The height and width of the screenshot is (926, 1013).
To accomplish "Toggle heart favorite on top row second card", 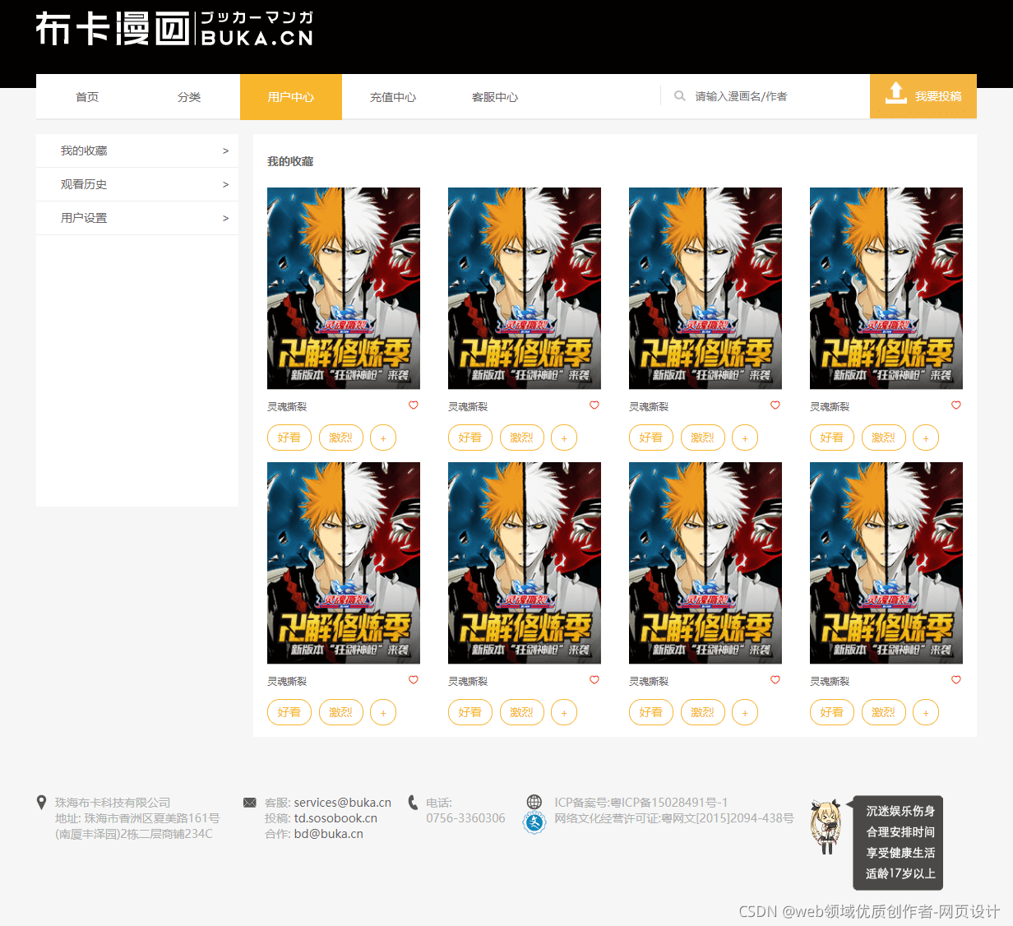I will [594, 405].
